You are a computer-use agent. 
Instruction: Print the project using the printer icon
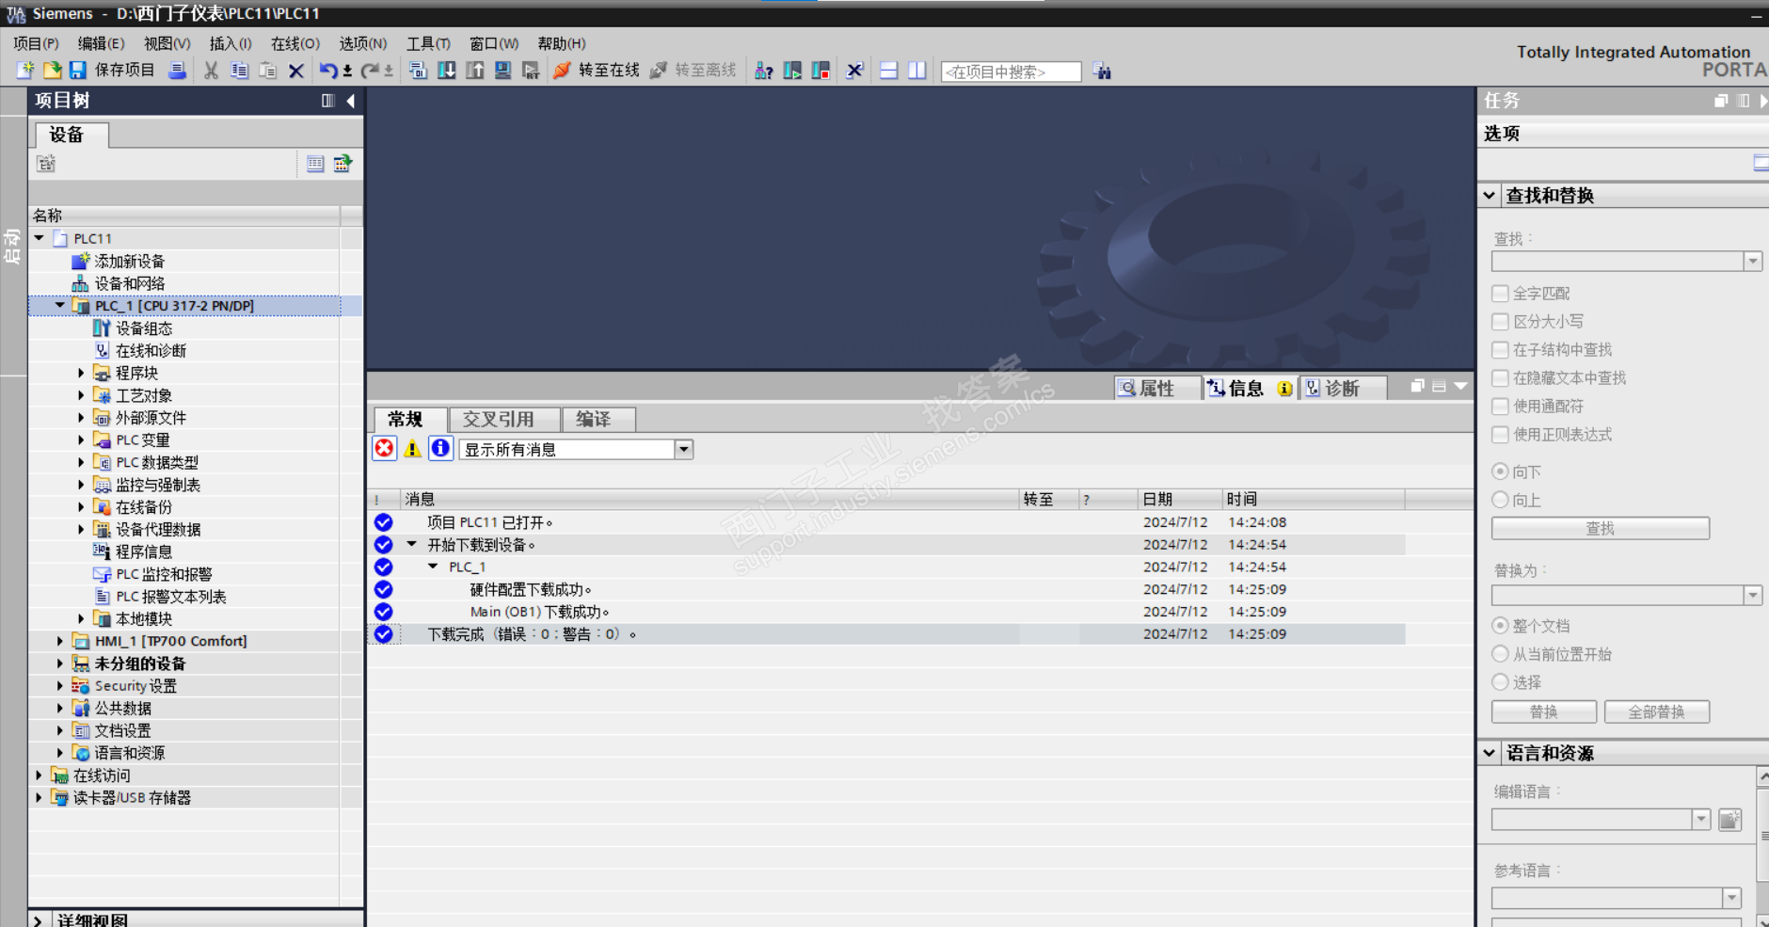[x=177, y=71]
